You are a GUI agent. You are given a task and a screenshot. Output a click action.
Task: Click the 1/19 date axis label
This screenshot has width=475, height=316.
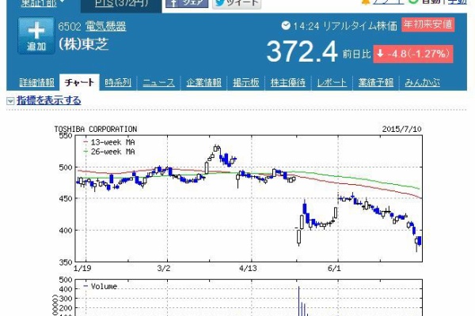coord(82,269)
